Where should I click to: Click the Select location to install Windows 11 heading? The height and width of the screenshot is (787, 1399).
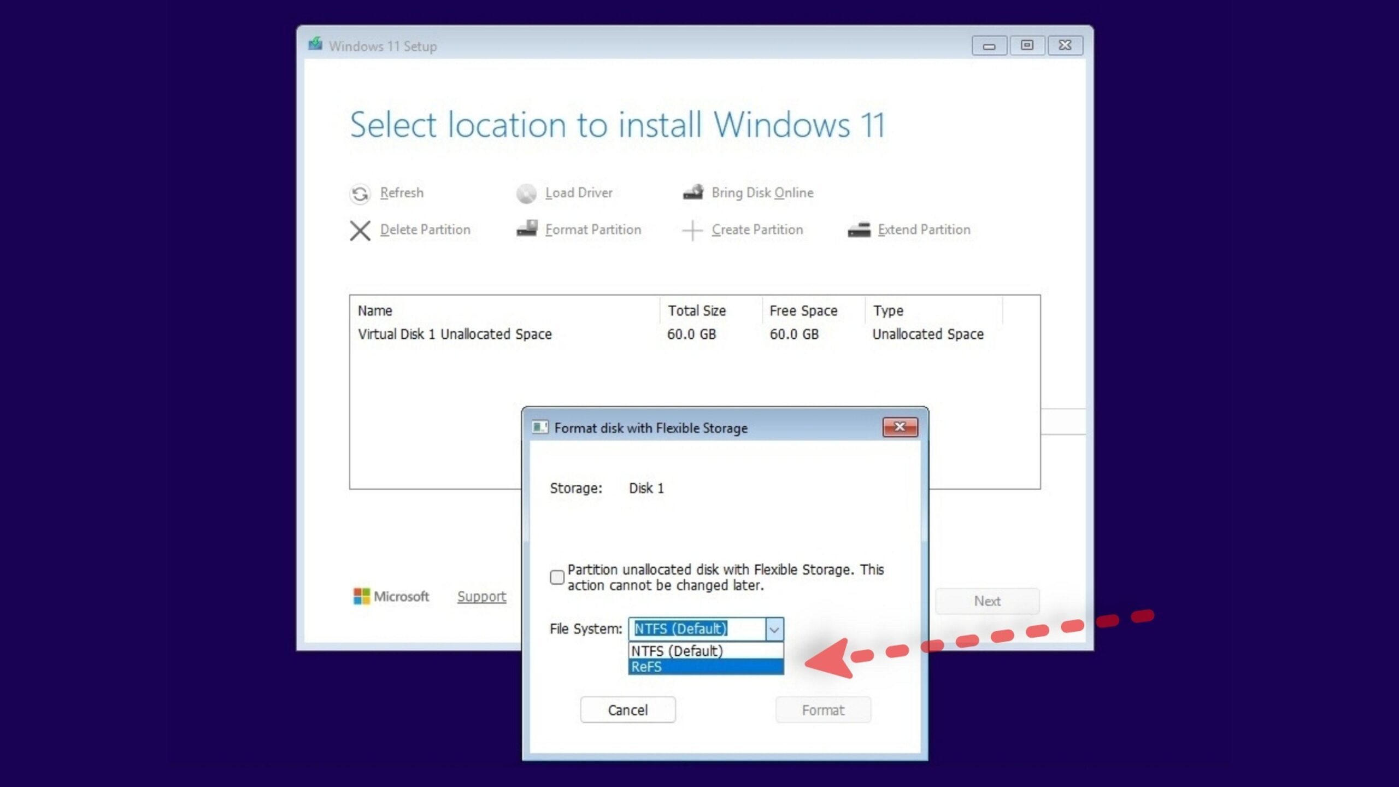click(617, 125)
